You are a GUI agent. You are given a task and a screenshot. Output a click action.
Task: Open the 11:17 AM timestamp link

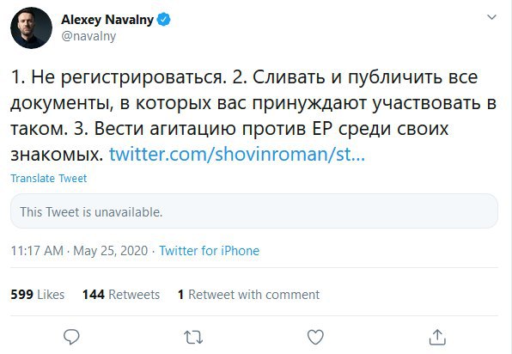click(37, 251)
